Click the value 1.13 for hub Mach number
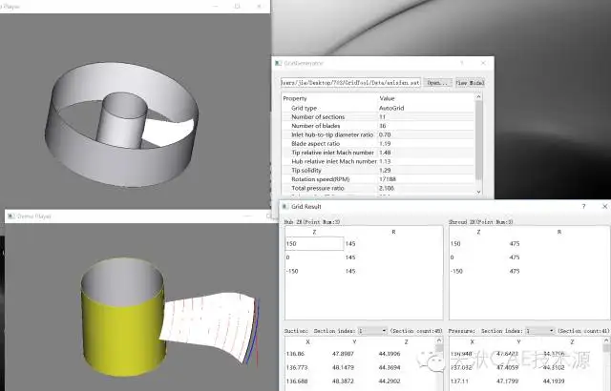The height and width of the screenshot is (391, 611). 385,161
